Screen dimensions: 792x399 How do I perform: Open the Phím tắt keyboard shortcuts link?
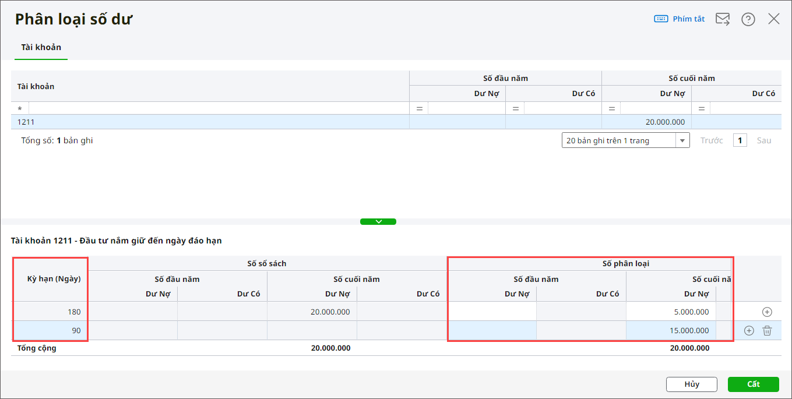680,19
